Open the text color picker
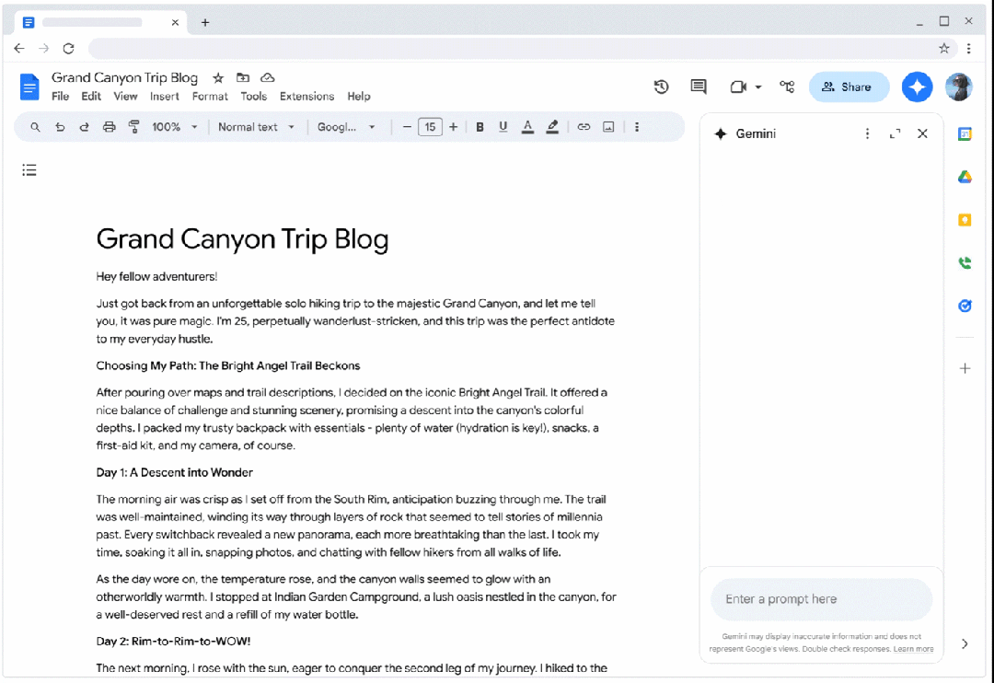Image resolution: width=994 pixels, height=683 pixels. 527,127
